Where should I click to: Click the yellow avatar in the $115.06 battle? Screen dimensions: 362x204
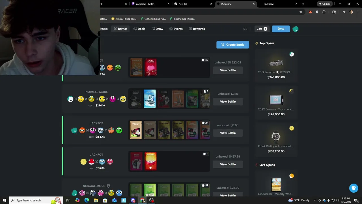pyautogui.click(x=83, y=161)
